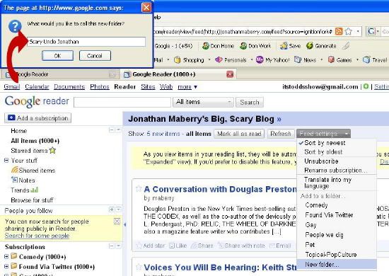The width and height of the screenshot is (389, 276).
Task: Open Starred items in the sidebar
Action: click(33, 151)
